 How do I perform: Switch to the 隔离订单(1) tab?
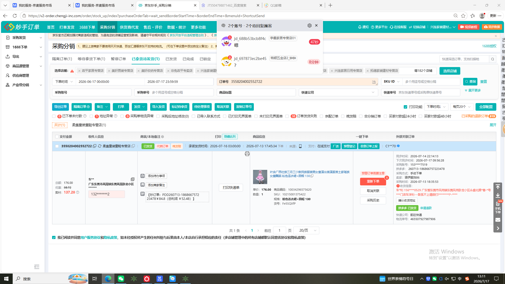[62, 59]
